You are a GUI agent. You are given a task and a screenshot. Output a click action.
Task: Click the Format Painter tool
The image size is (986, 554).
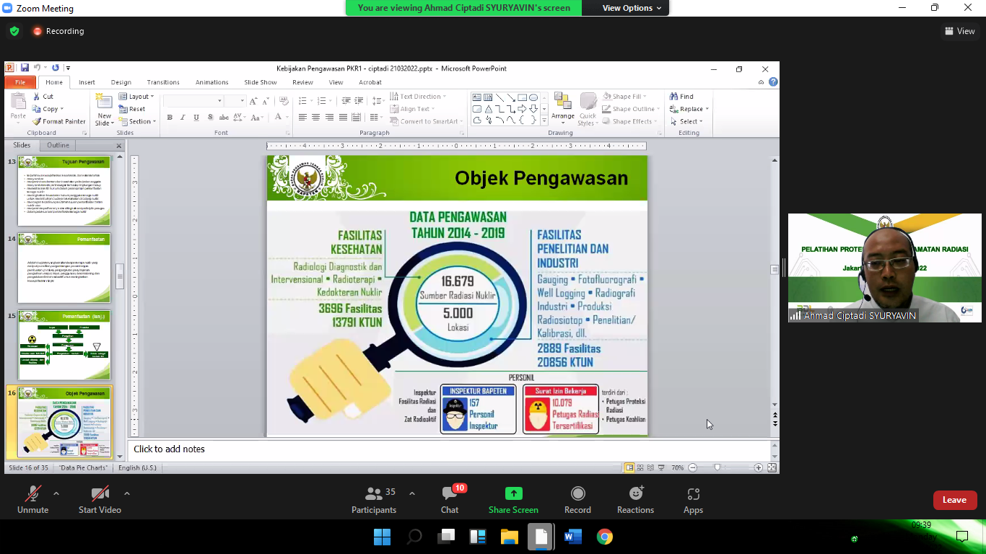coord(59,121)
